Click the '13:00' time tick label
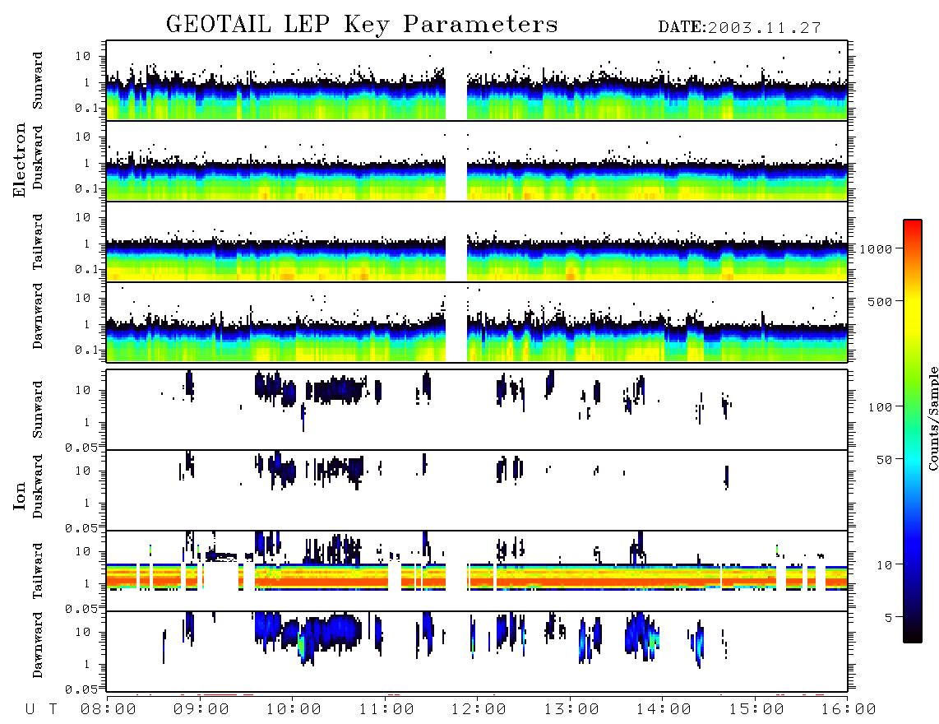939x724 pixels. (x=572, y=709)
